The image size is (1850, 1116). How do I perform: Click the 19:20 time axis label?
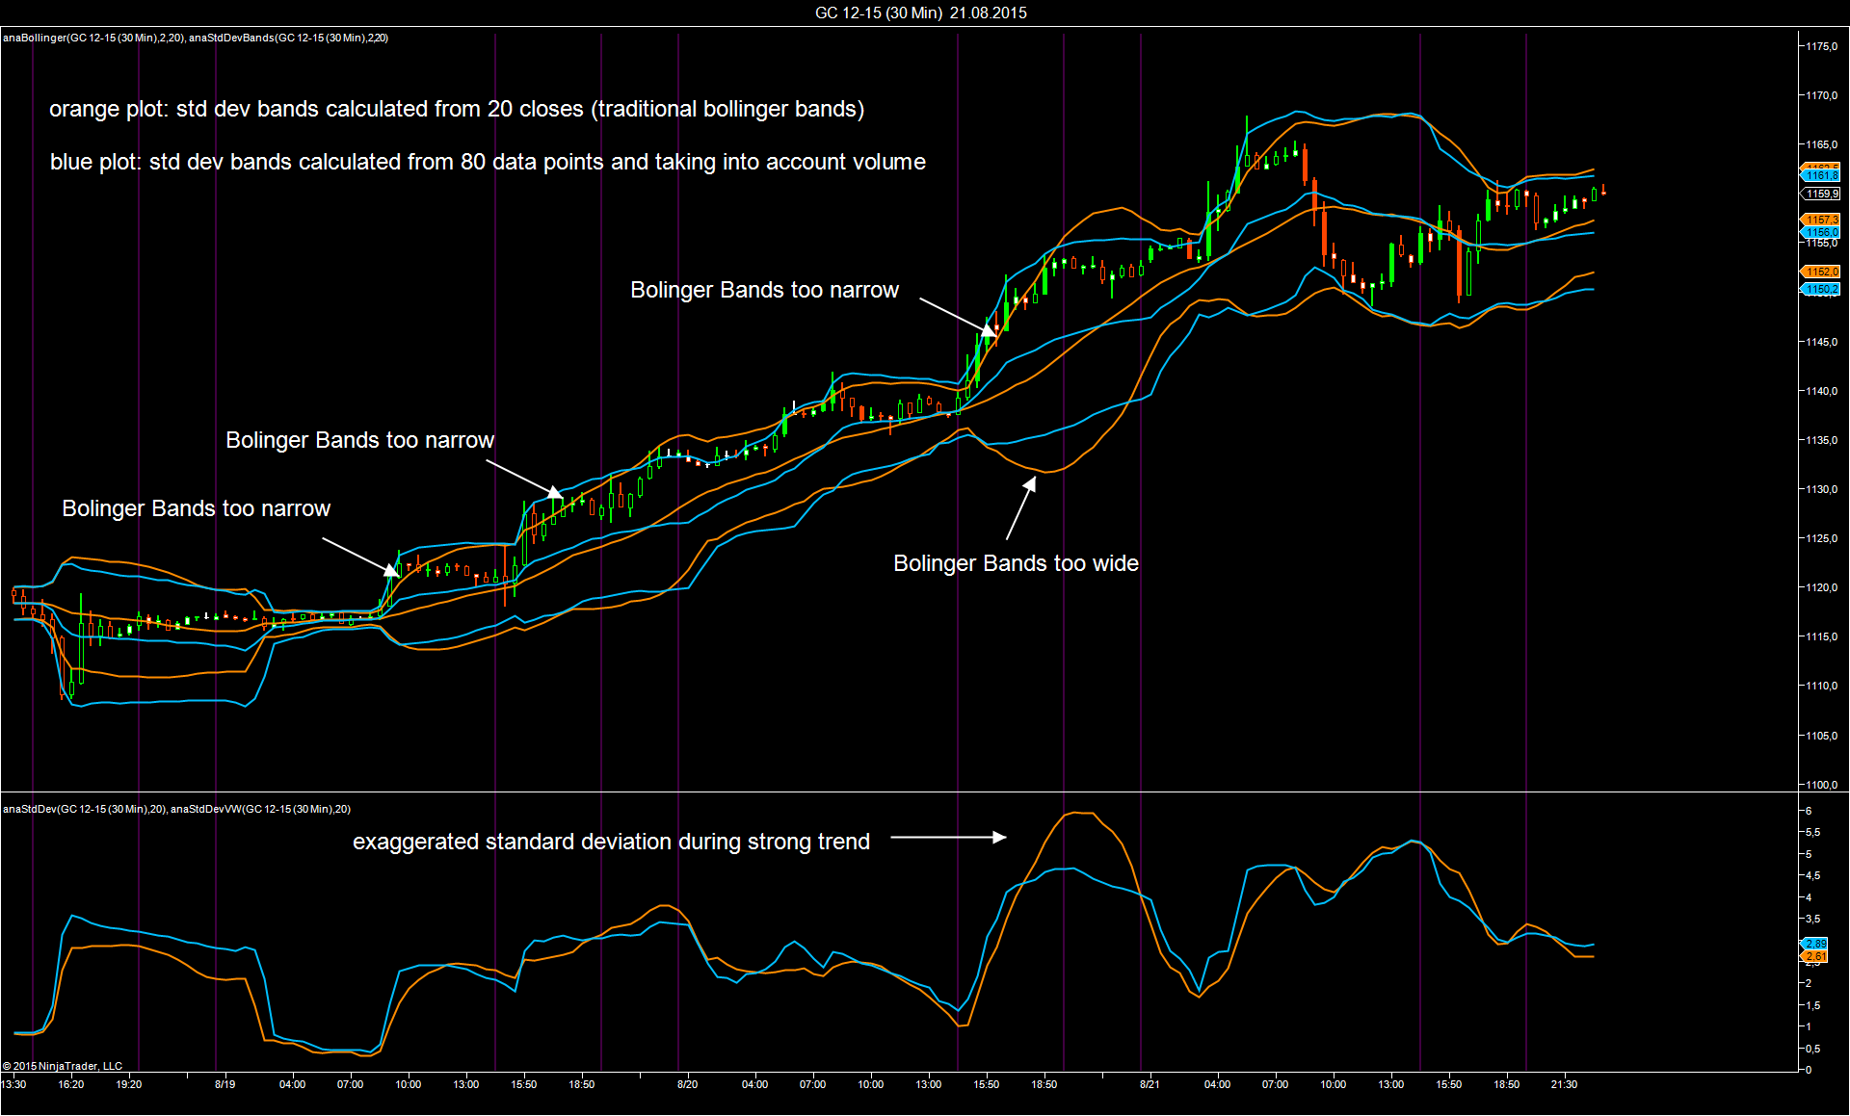click(x=129, y=1084)
